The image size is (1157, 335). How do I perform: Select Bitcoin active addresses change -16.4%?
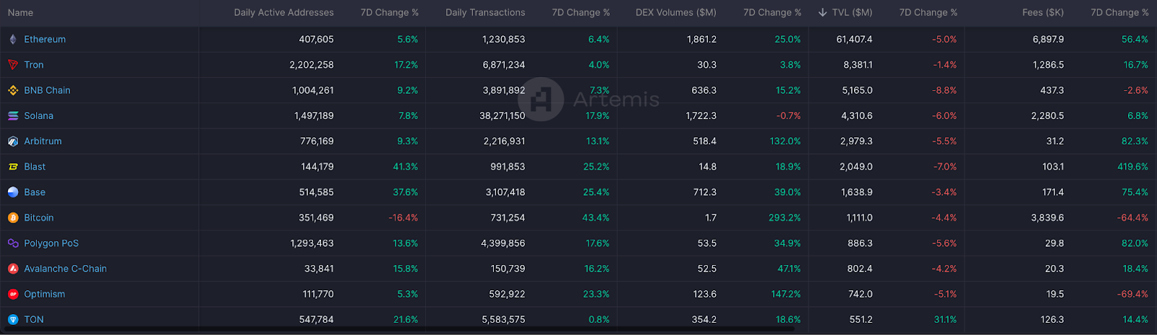coord(404,218)
